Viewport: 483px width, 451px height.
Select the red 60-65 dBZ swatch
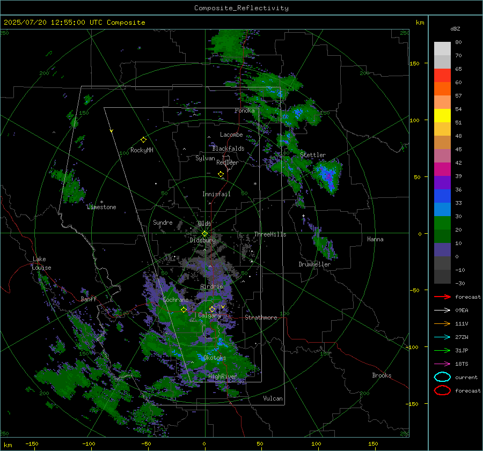[x=442, y=76]
